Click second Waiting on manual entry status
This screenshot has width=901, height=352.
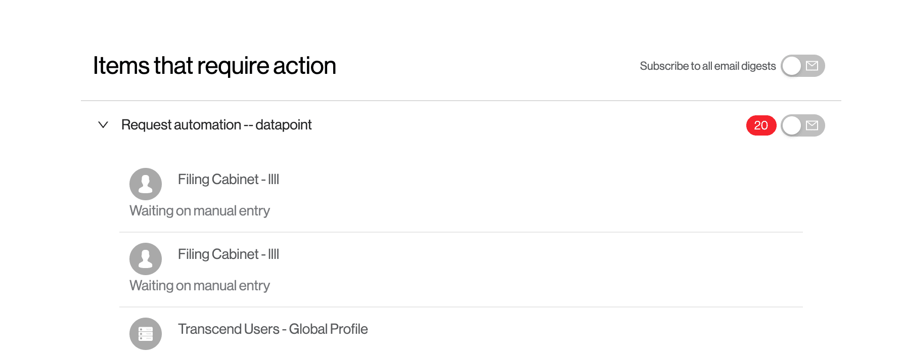click(x=200, y=286)
